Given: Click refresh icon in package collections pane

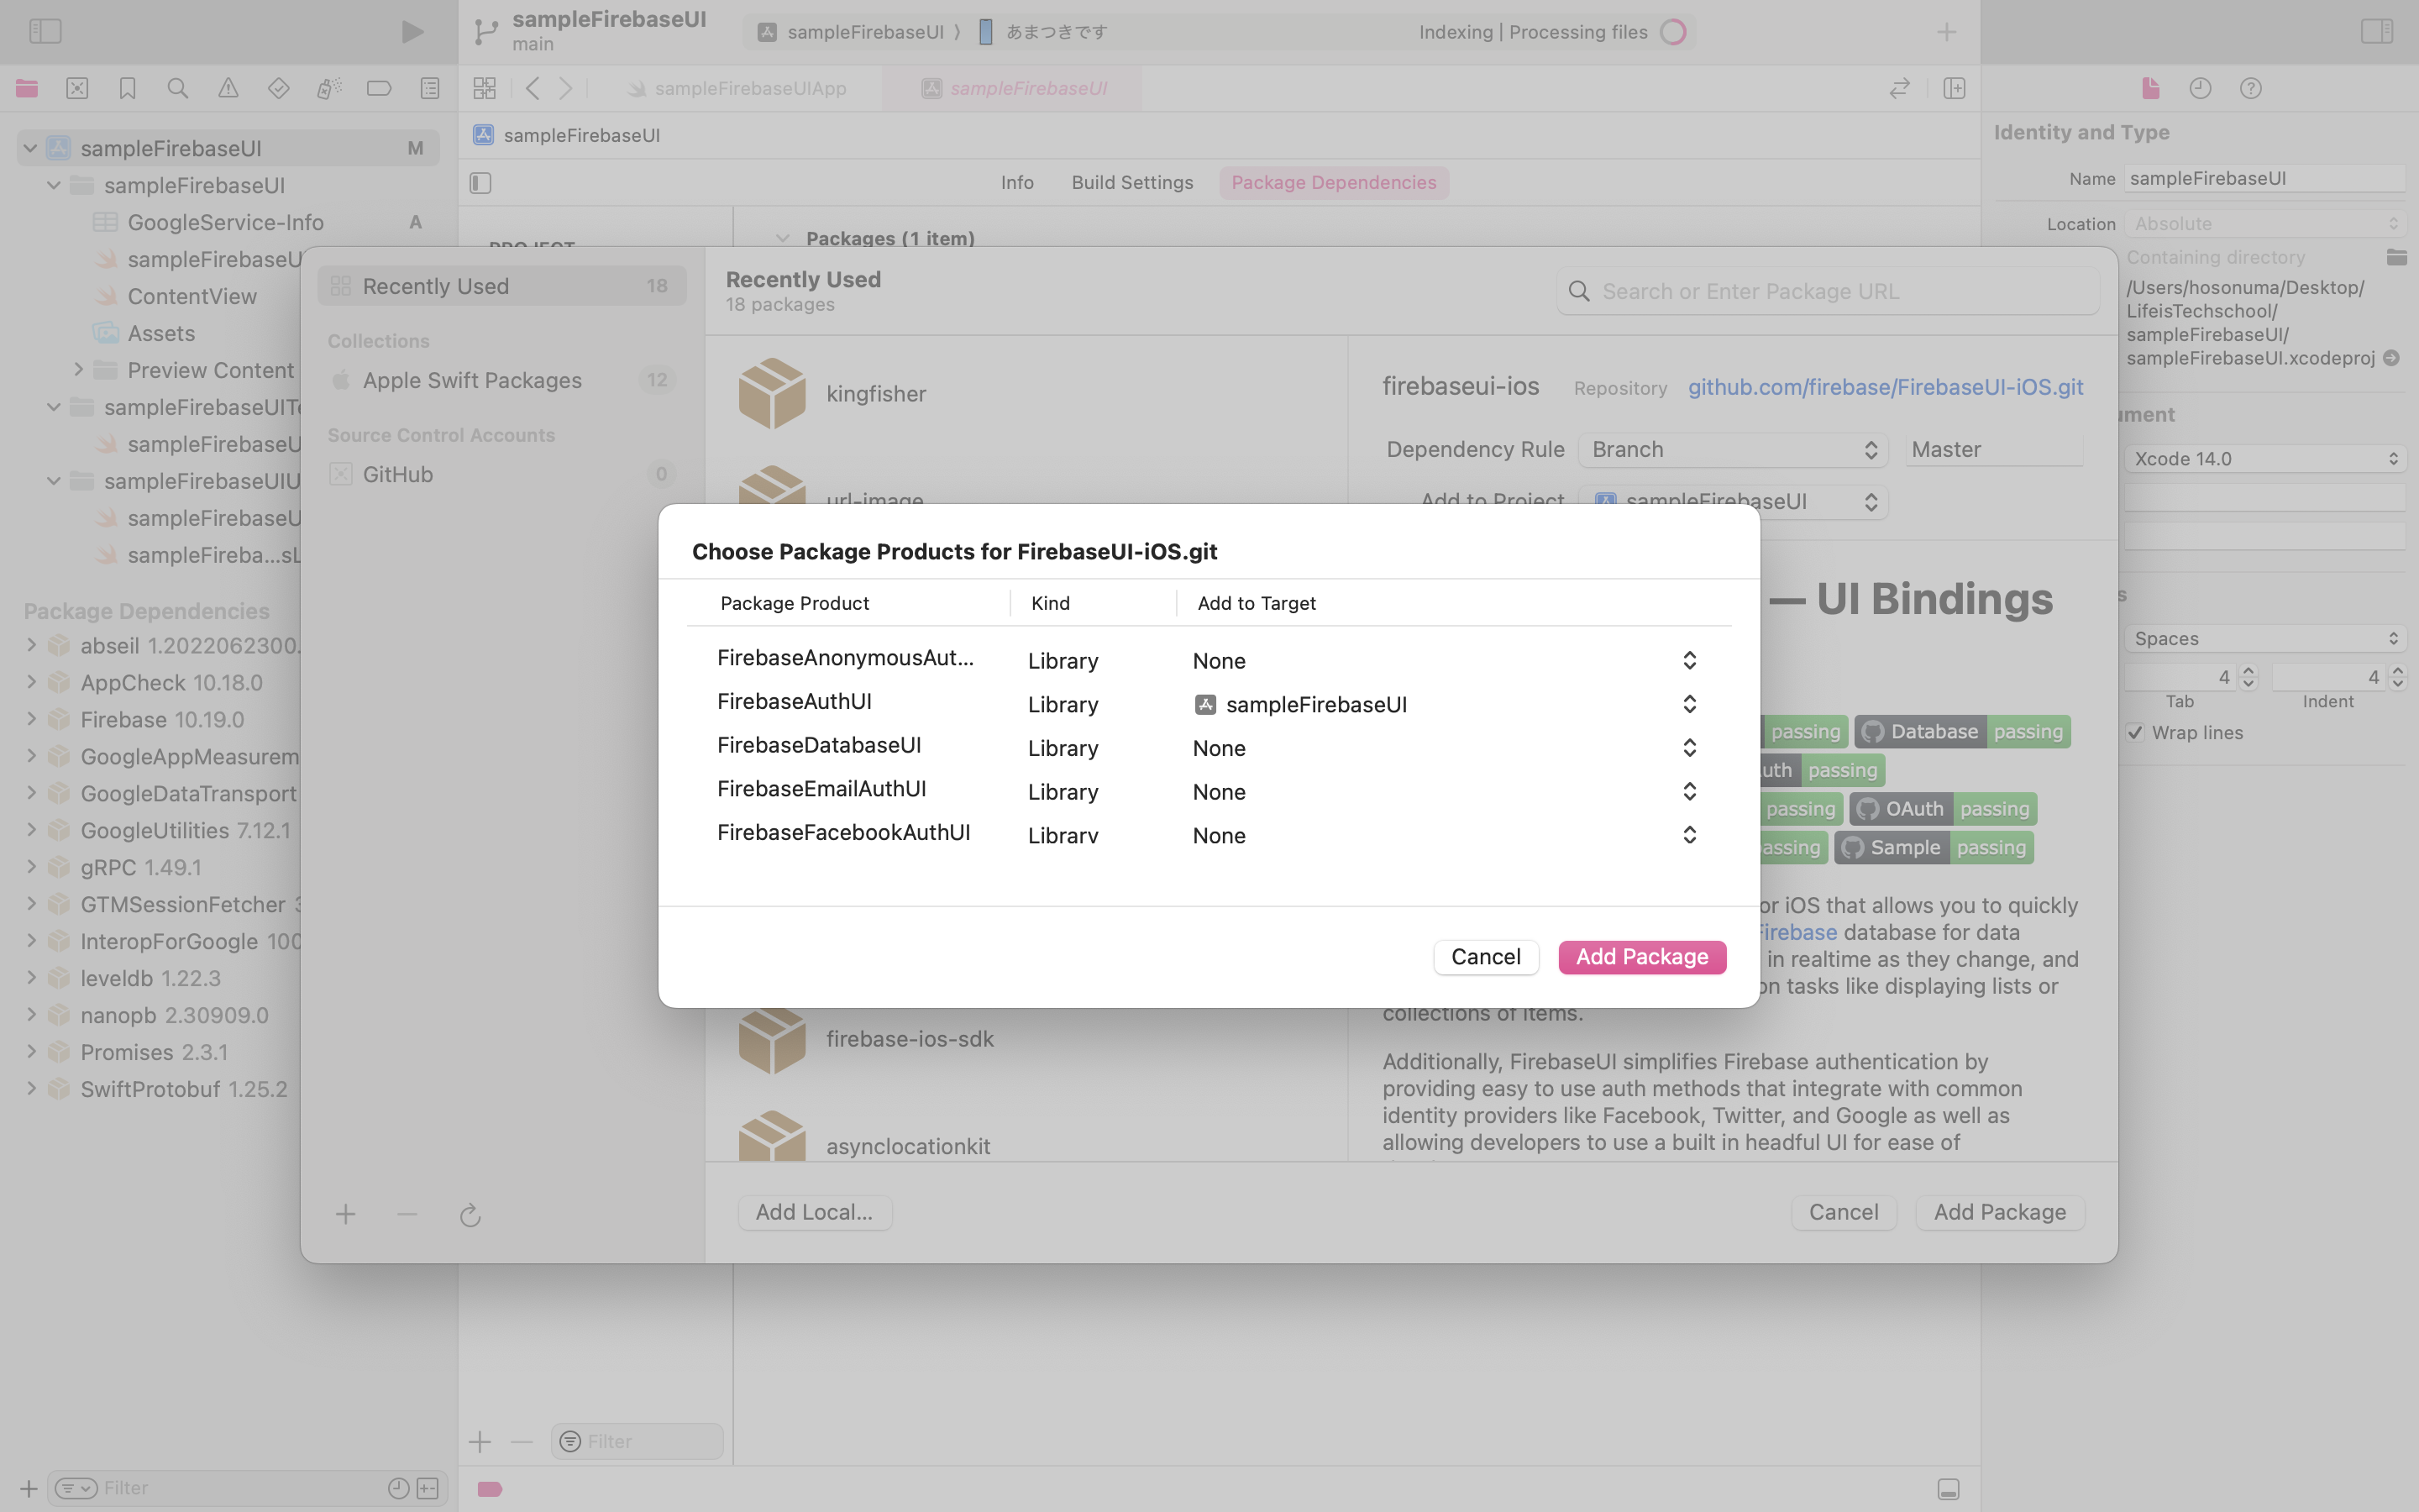Looking at the screenshot, I should click(x=470, y=1215).
